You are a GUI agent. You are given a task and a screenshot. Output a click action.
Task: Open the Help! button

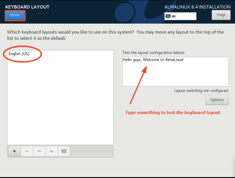[x=221, y=15]
